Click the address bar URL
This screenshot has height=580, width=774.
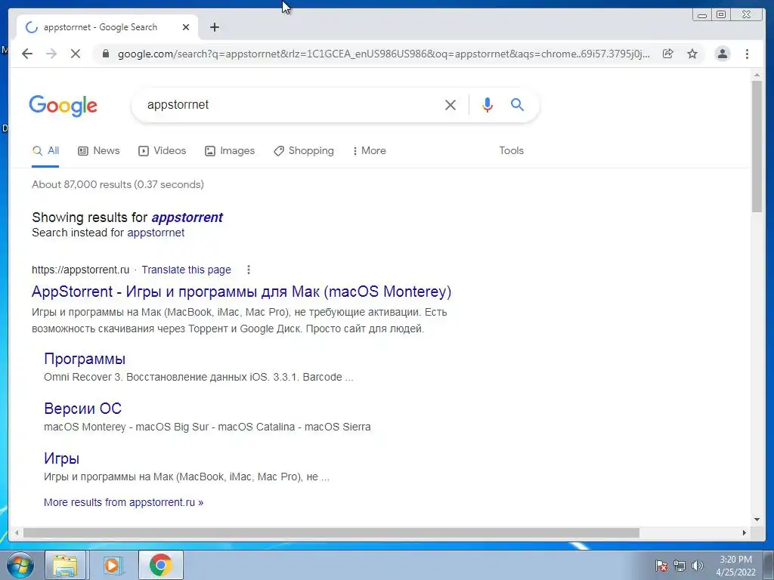pyautogui.click(x=383, y=54)
